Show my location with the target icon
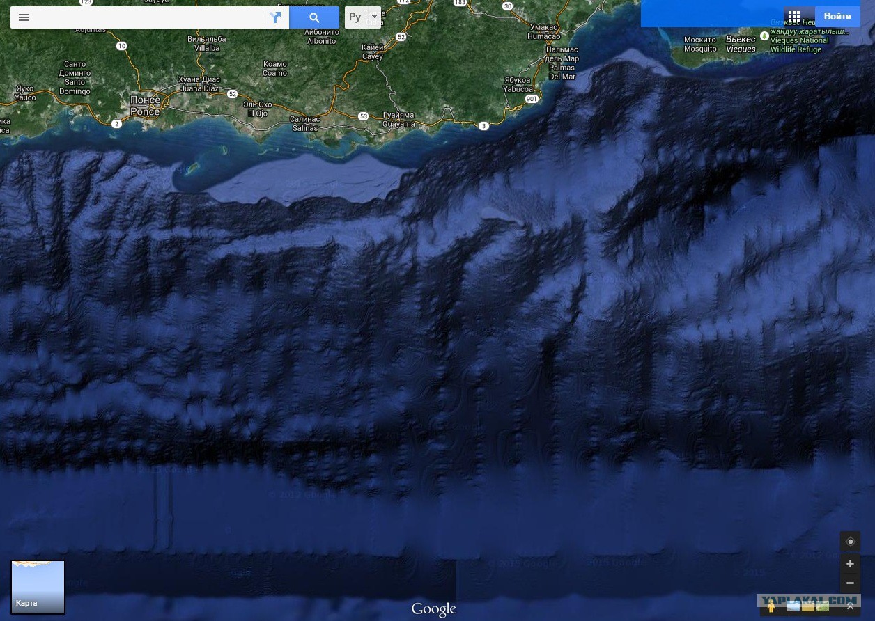 point(850,542)
